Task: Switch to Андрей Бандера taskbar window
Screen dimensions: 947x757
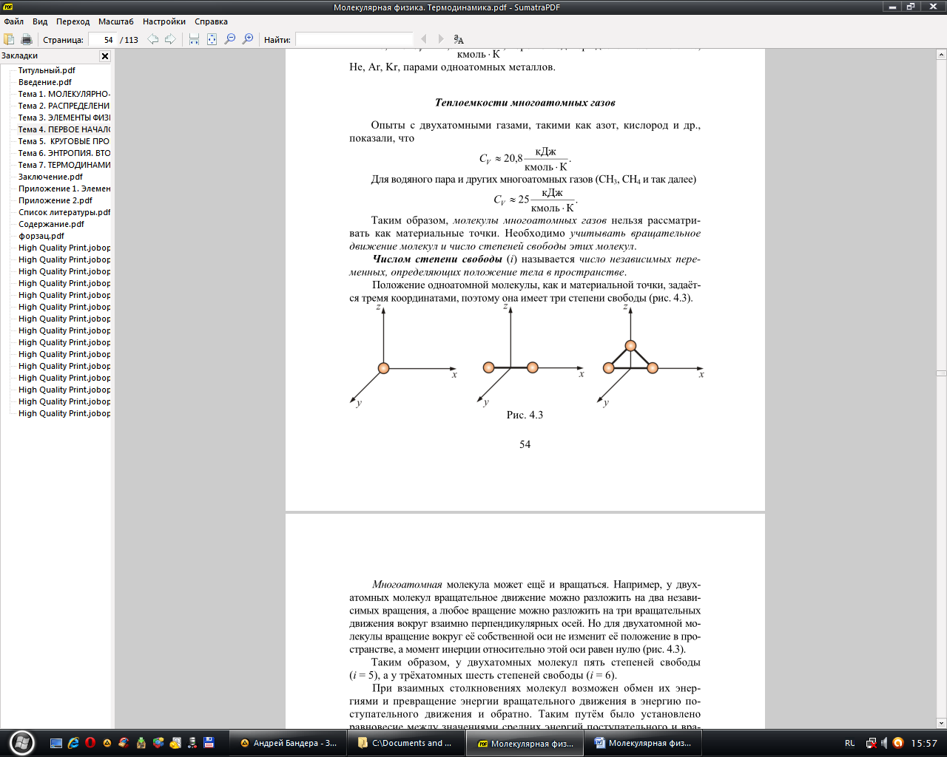Action: click(x=288, y=743)
